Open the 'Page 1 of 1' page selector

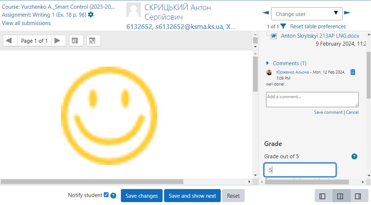coord(34,41)
